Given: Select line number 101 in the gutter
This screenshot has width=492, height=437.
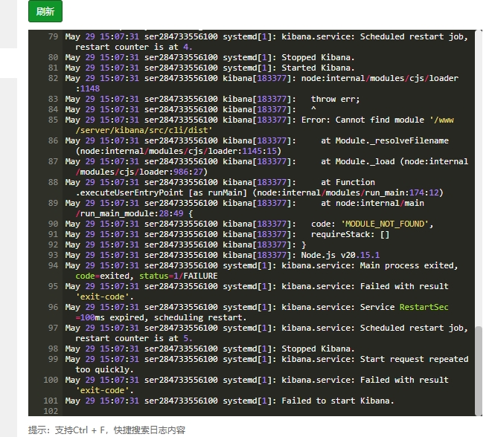Looking at the screenshot, I should (x=51, y=401).
